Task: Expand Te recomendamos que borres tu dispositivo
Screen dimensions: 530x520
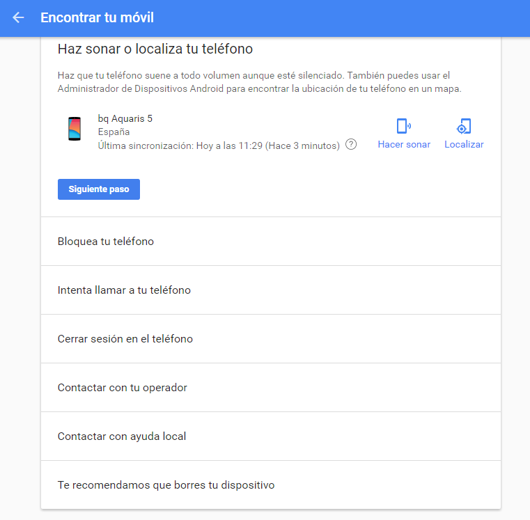Action: [166, 485]
